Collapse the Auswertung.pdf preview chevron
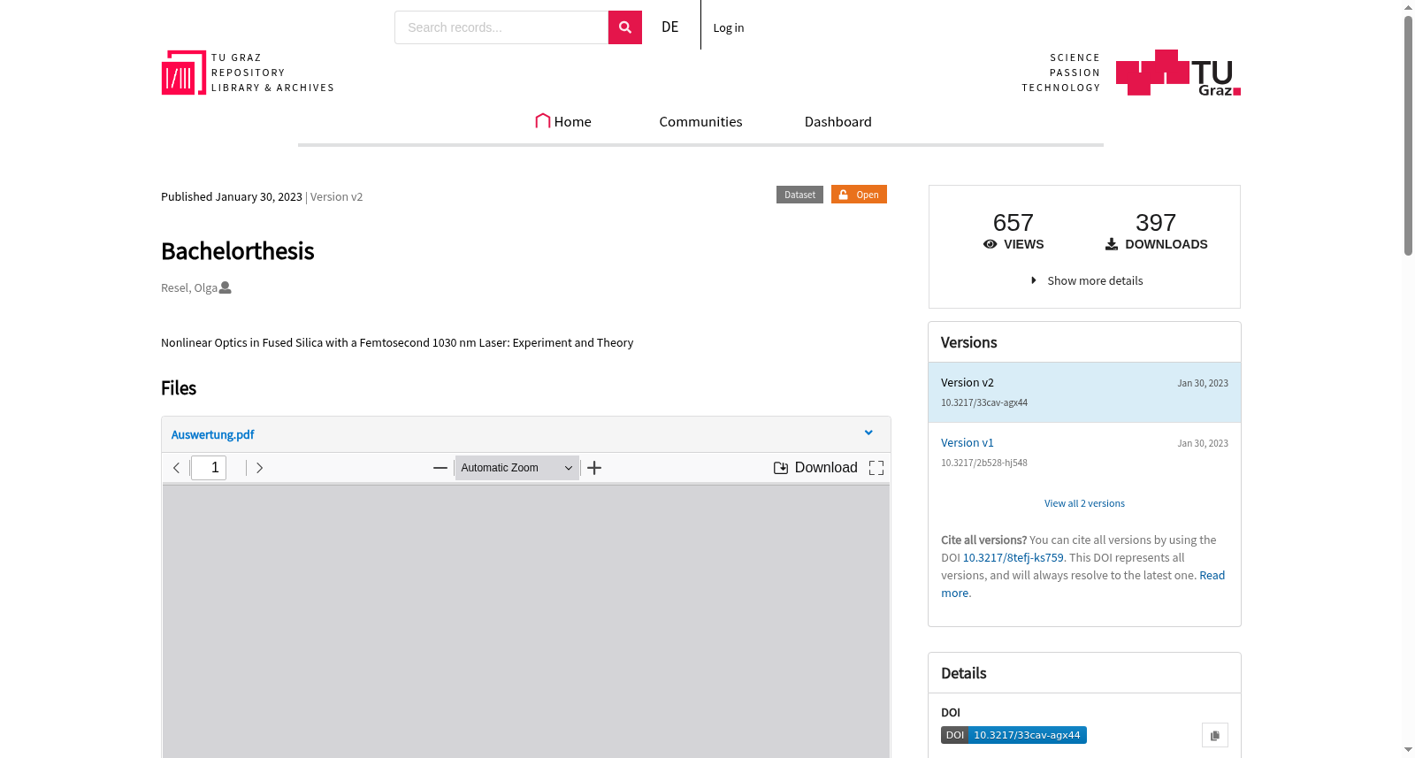This screenshot has width=1415, height=758. (868, 433)
